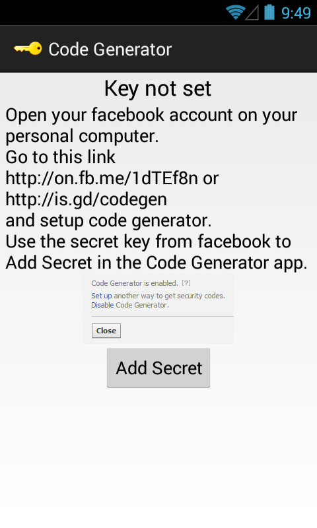Click the Close button in the image
This screenshot has width=317, height=528.
106,331
